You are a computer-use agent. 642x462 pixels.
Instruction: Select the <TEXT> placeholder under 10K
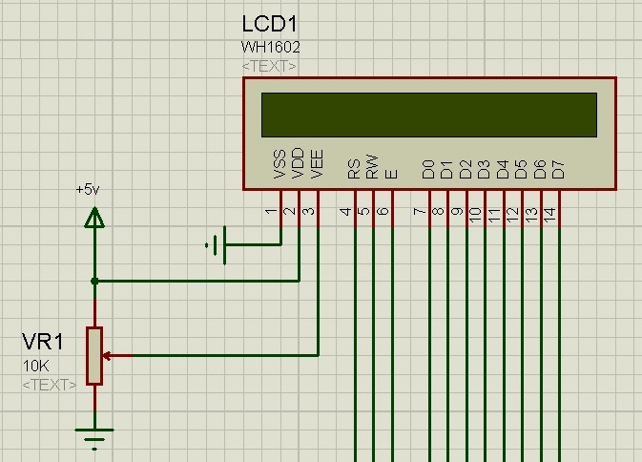click(x=50, y=385)
